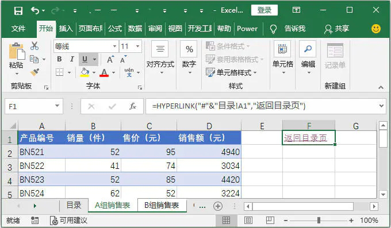391x228 pixels.
Task: Open the Editing (编辑) magnifier dropdown
Action: click(308, 58)
